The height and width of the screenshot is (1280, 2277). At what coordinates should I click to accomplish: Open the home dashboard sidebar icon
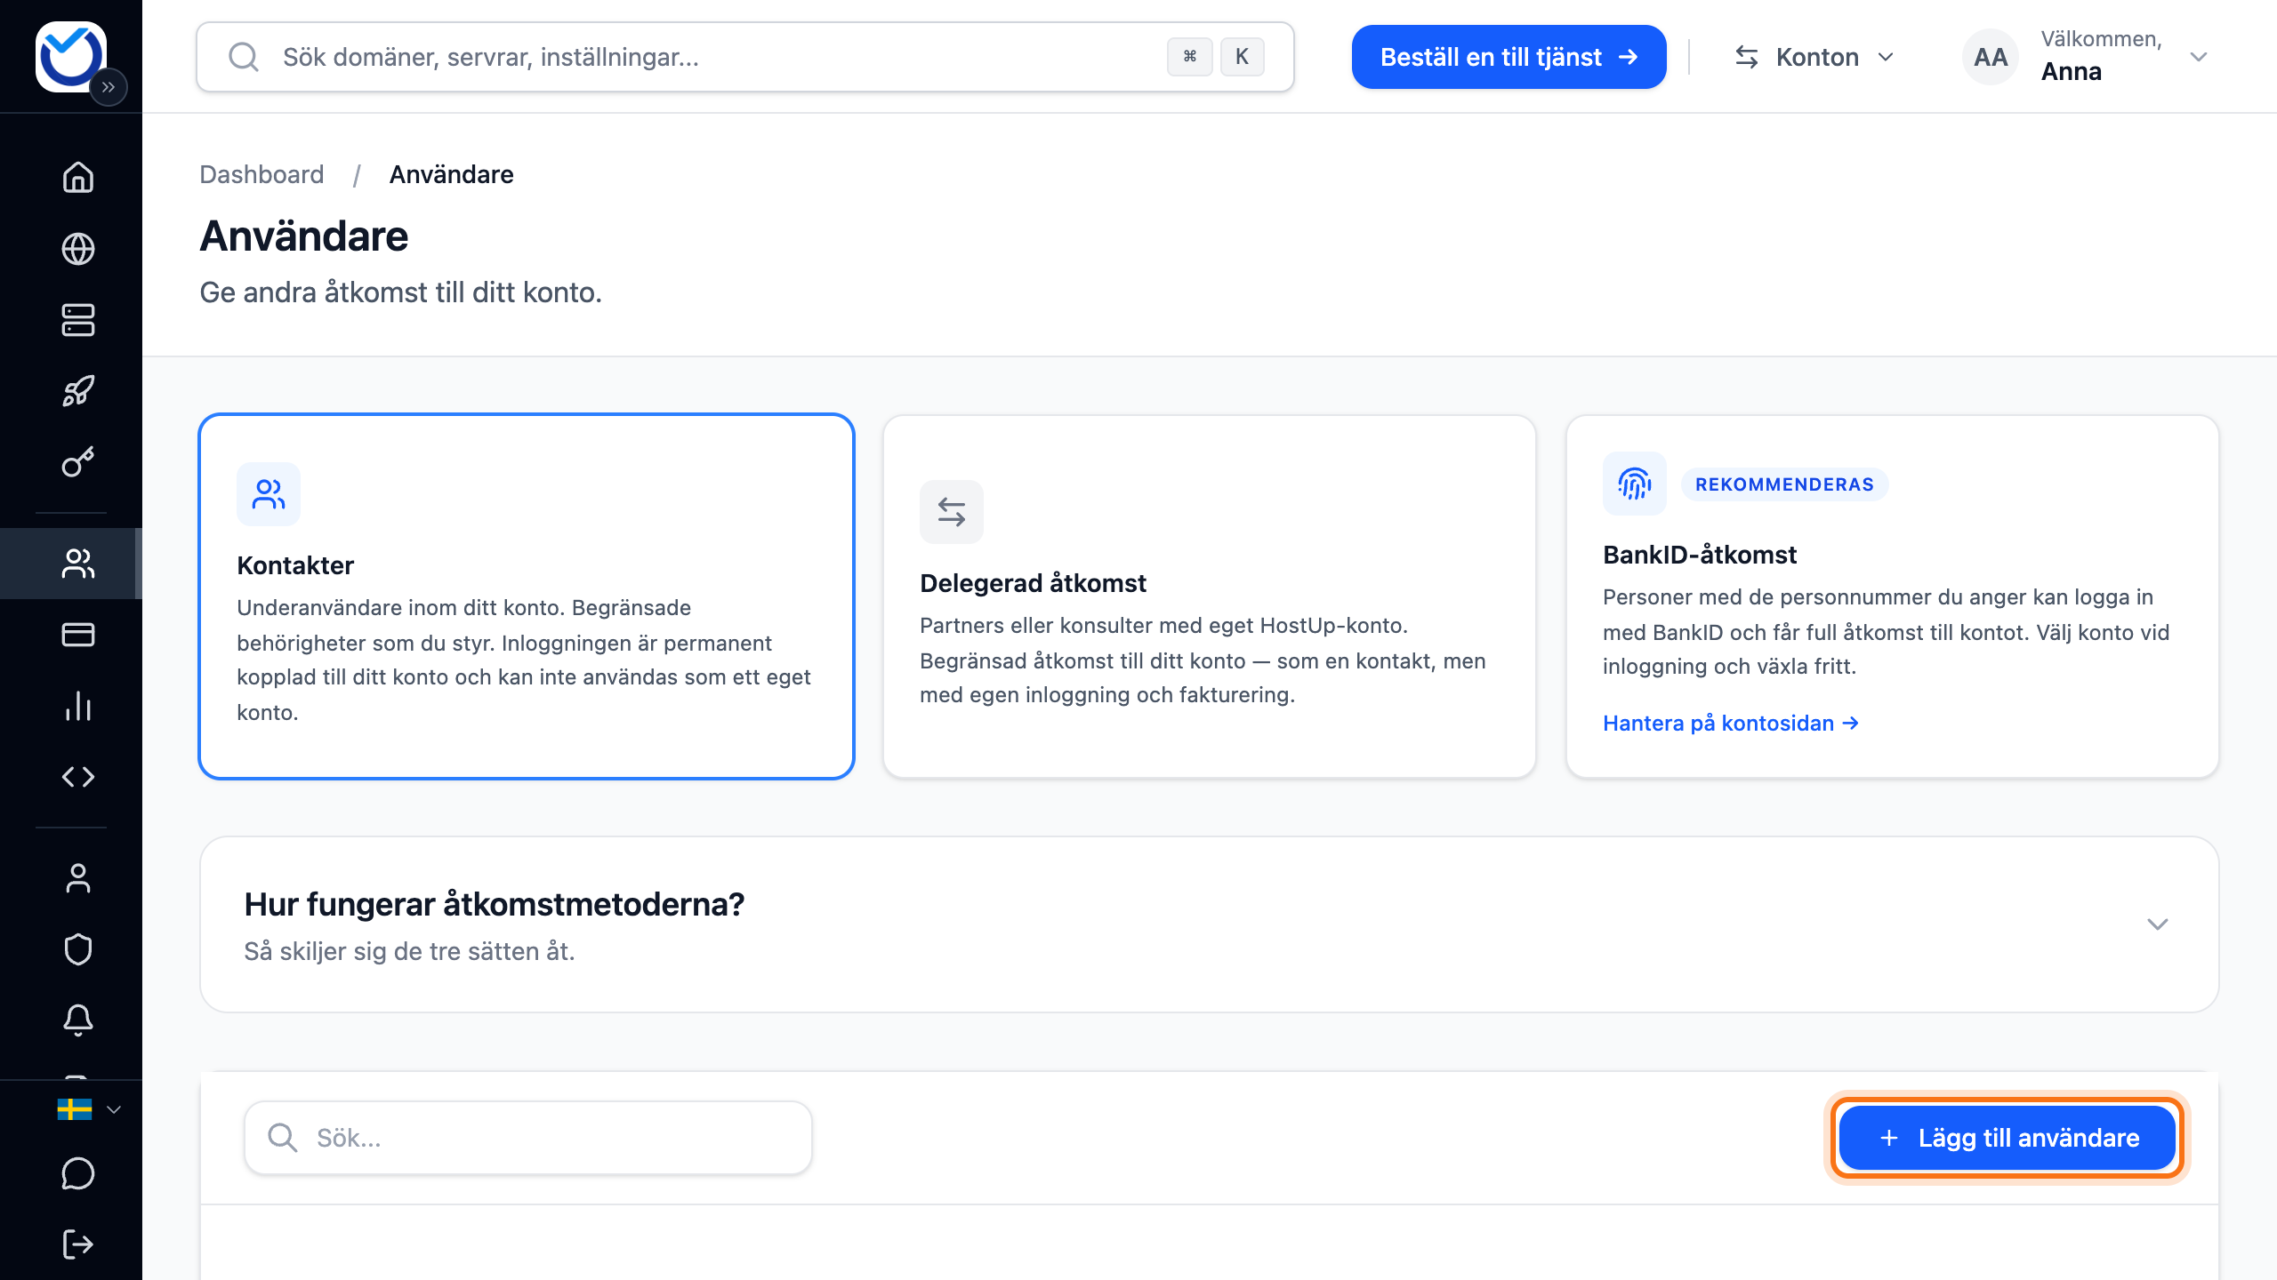point(78,177)
